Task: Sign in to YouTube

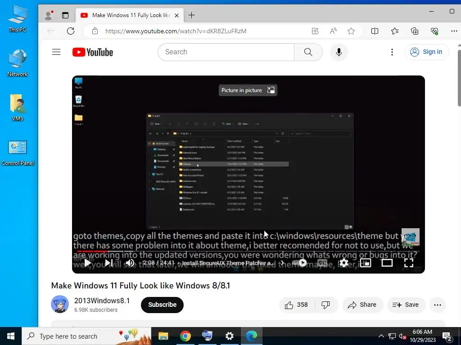Action: [x=427, y=52]
